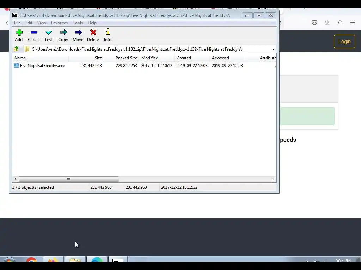Sort by Accessed column header
Screen dimensions: 361x270
227,58
